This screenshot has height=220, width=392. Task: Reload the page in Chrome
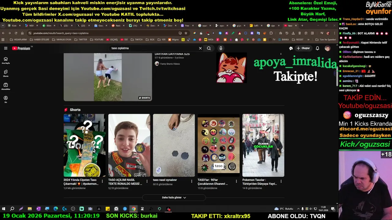(16, 33)
